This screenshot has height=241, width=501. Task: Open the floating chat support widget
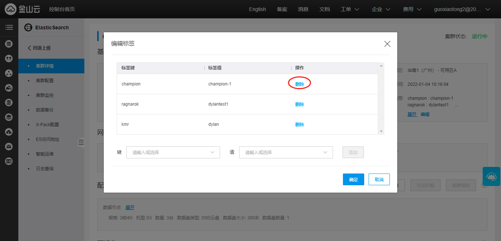491,176
